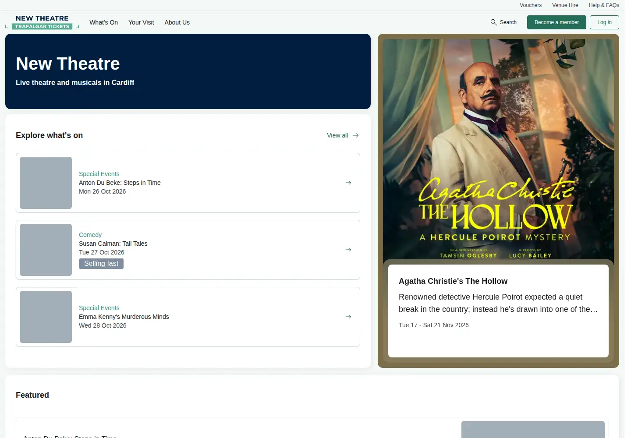Screen dimensions: 631x438
Task: Click arrow on Anton Du Beke event row
Action: point(348,183)
